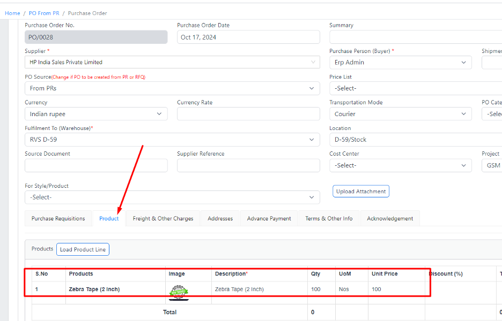Navigate to Home breadcrumb link
The height and width of the screenshot is (321, 502).
pos(12,13)
